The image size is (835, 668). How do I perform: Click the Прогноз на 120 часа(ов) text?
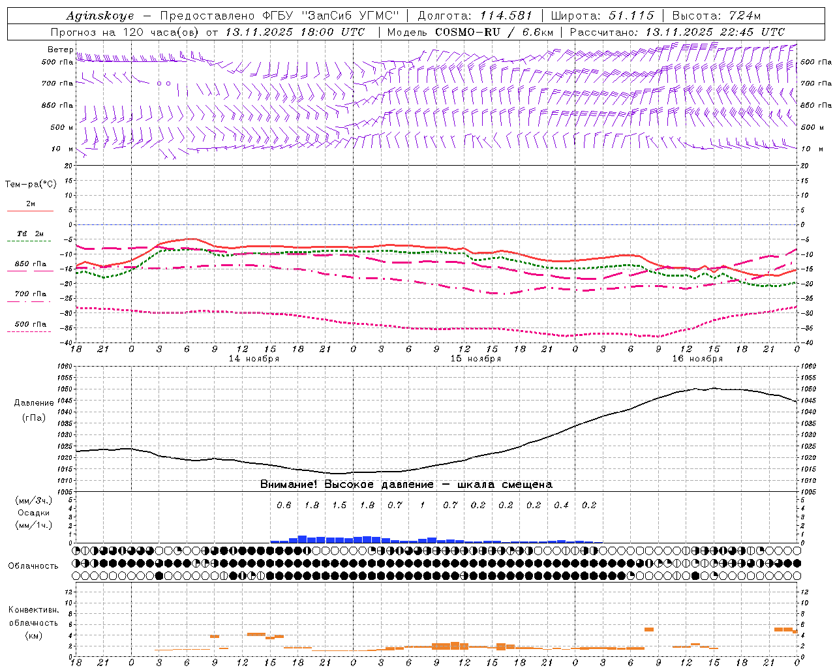(x=126, y=32)
